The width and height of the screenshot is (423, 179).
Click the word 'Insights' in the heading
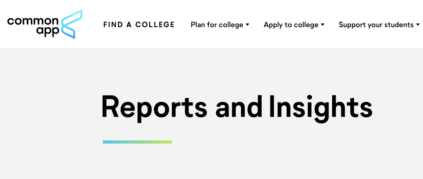pos(321,108)
